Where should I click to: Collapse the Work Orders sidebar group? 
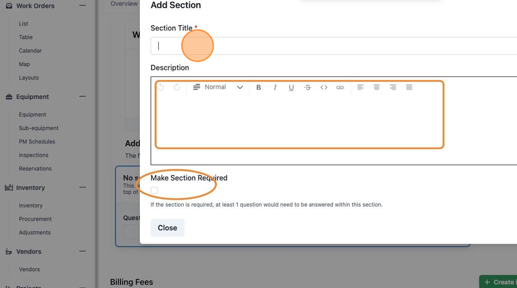point(83,6)
